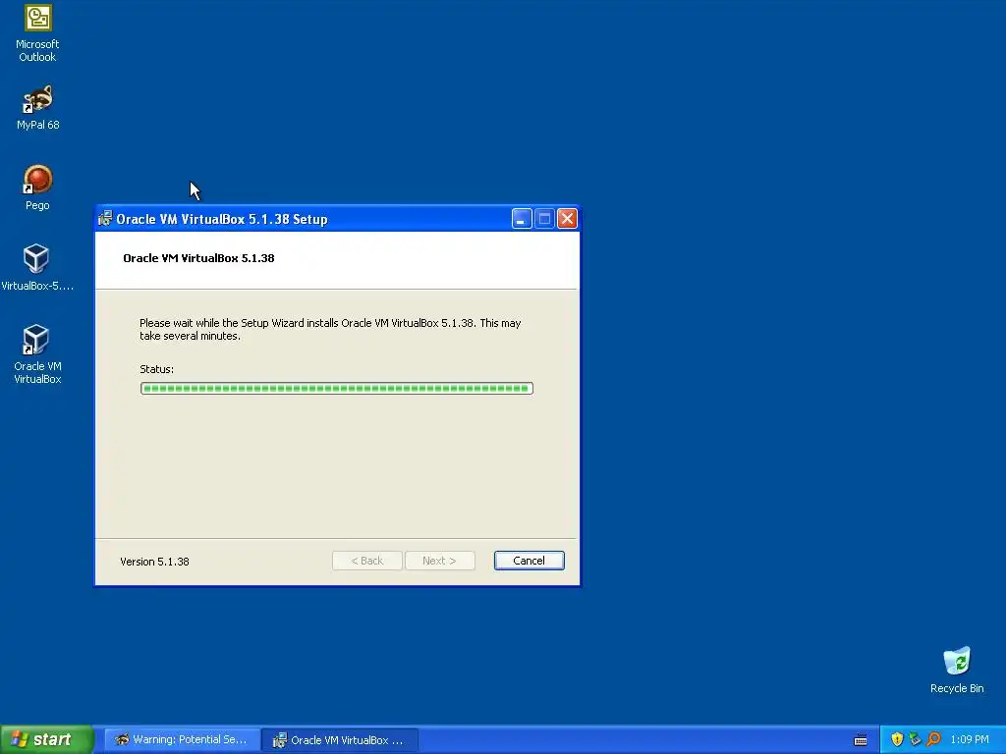Click the Status: label
This screenshot has width=1006, height=754.
(156, 369)
